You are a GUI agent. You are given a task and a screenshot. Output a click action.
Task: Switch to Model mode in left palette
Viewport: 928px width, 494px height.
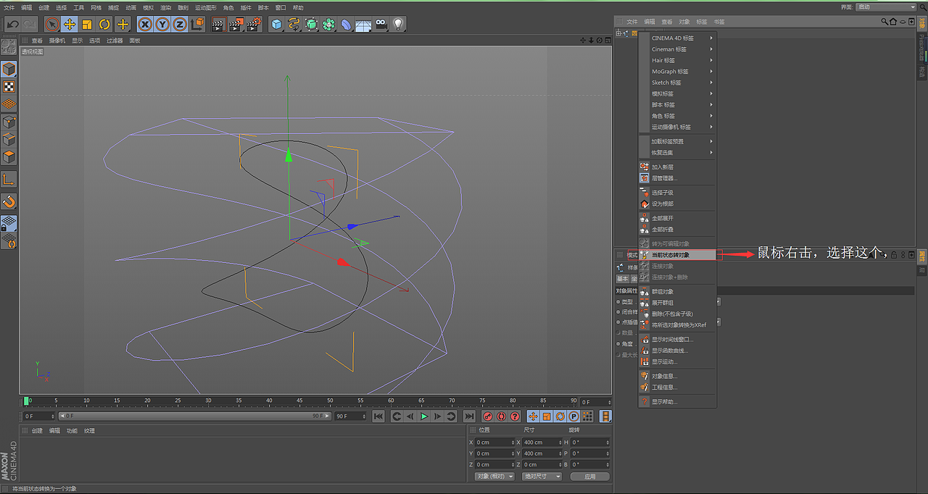(x=9, y=69)
